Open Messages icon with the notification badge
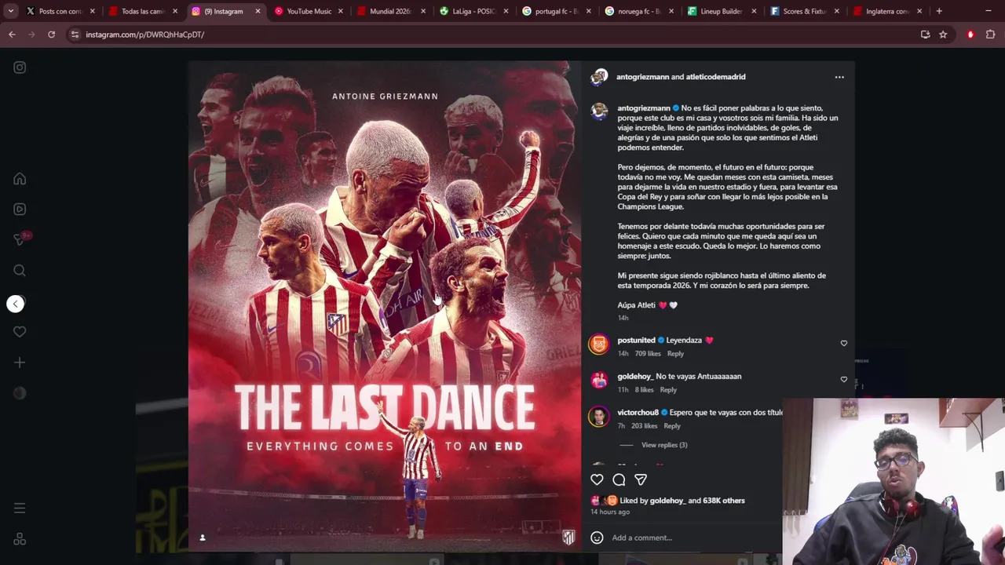This screenshot has height=565, width=1005. click(x=20, y=239)
